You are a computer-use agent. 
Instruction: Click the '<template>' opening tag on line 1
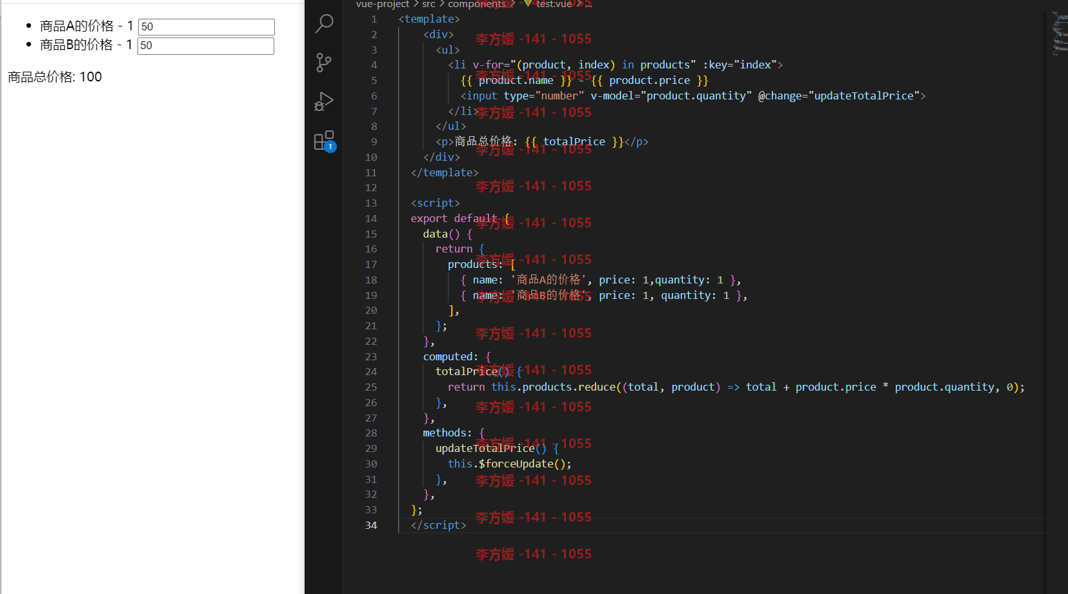pyautogui.click(x=429, y=19)
